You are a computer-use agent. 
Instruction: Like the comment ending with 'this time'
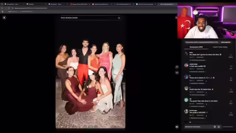click(231, 55)
